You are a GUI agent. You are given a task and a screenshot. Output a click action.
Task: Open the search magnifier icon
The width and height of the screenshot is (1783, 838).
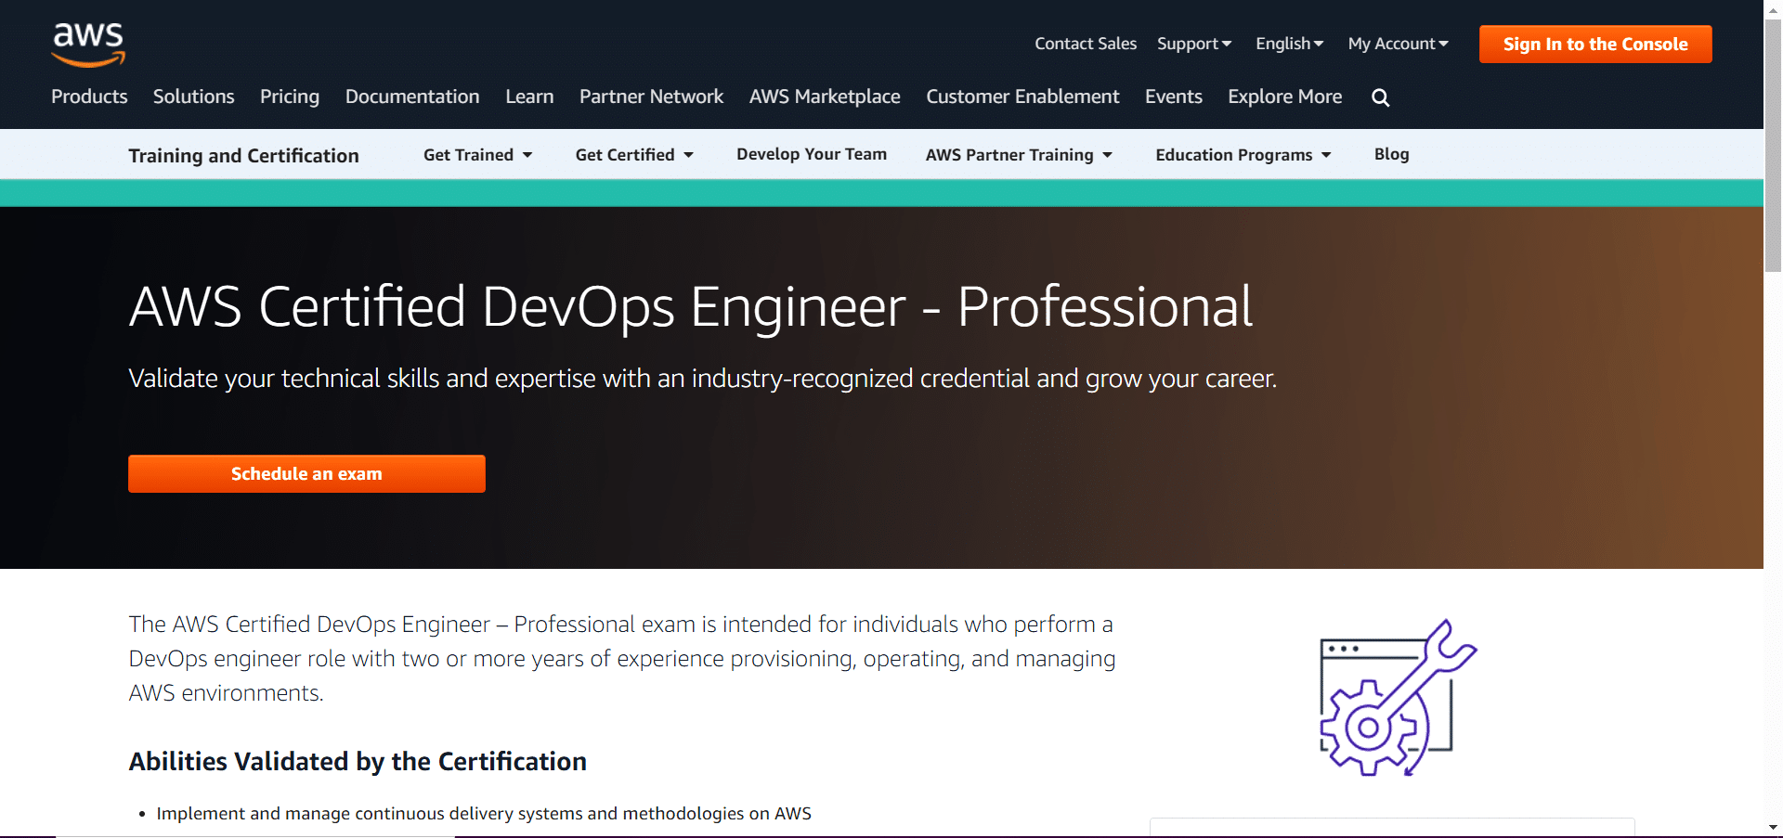coord(1380,97)
